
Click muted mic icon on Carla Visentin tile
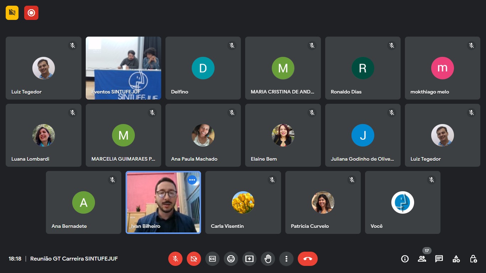click(x=272, y=180)
